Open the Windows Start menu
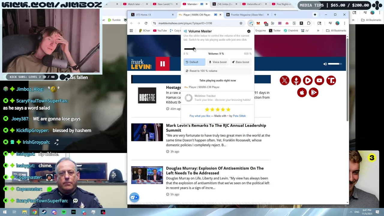The width and height of the screenshot is (384, 216). 5,212
